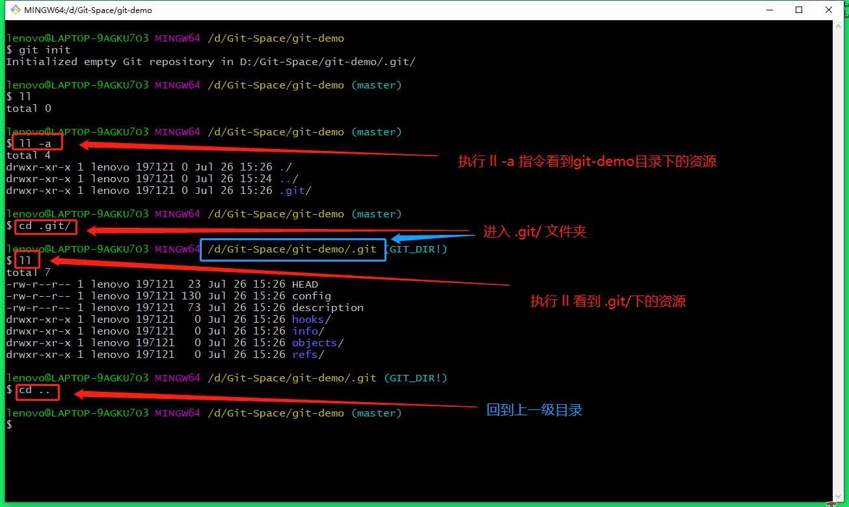Click the HEAD file name
Screen dimensions: 849x507
[305, 284]
